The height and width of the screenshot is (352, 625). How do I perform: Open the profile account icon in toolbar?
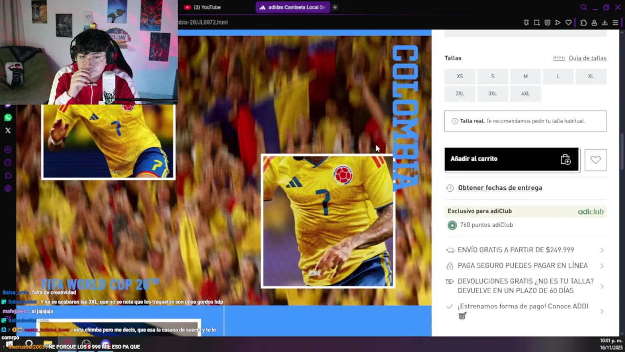point(594,22)
